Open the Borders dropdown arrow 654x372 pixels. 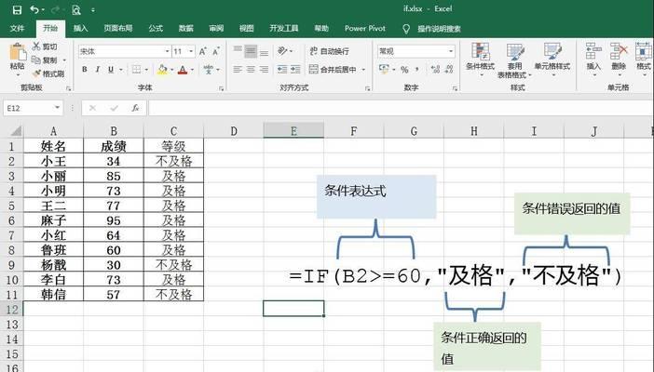coord(146,70)
